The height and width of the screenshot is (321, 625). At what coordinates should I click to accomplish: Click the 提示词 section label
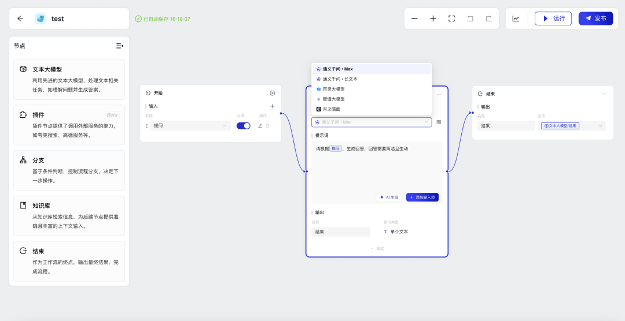coord(322,136)
